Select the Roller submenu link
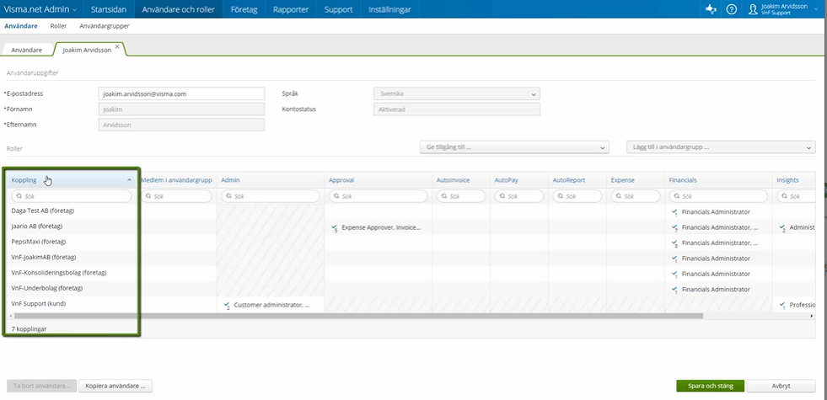827x400 pixels. [58, 26]
